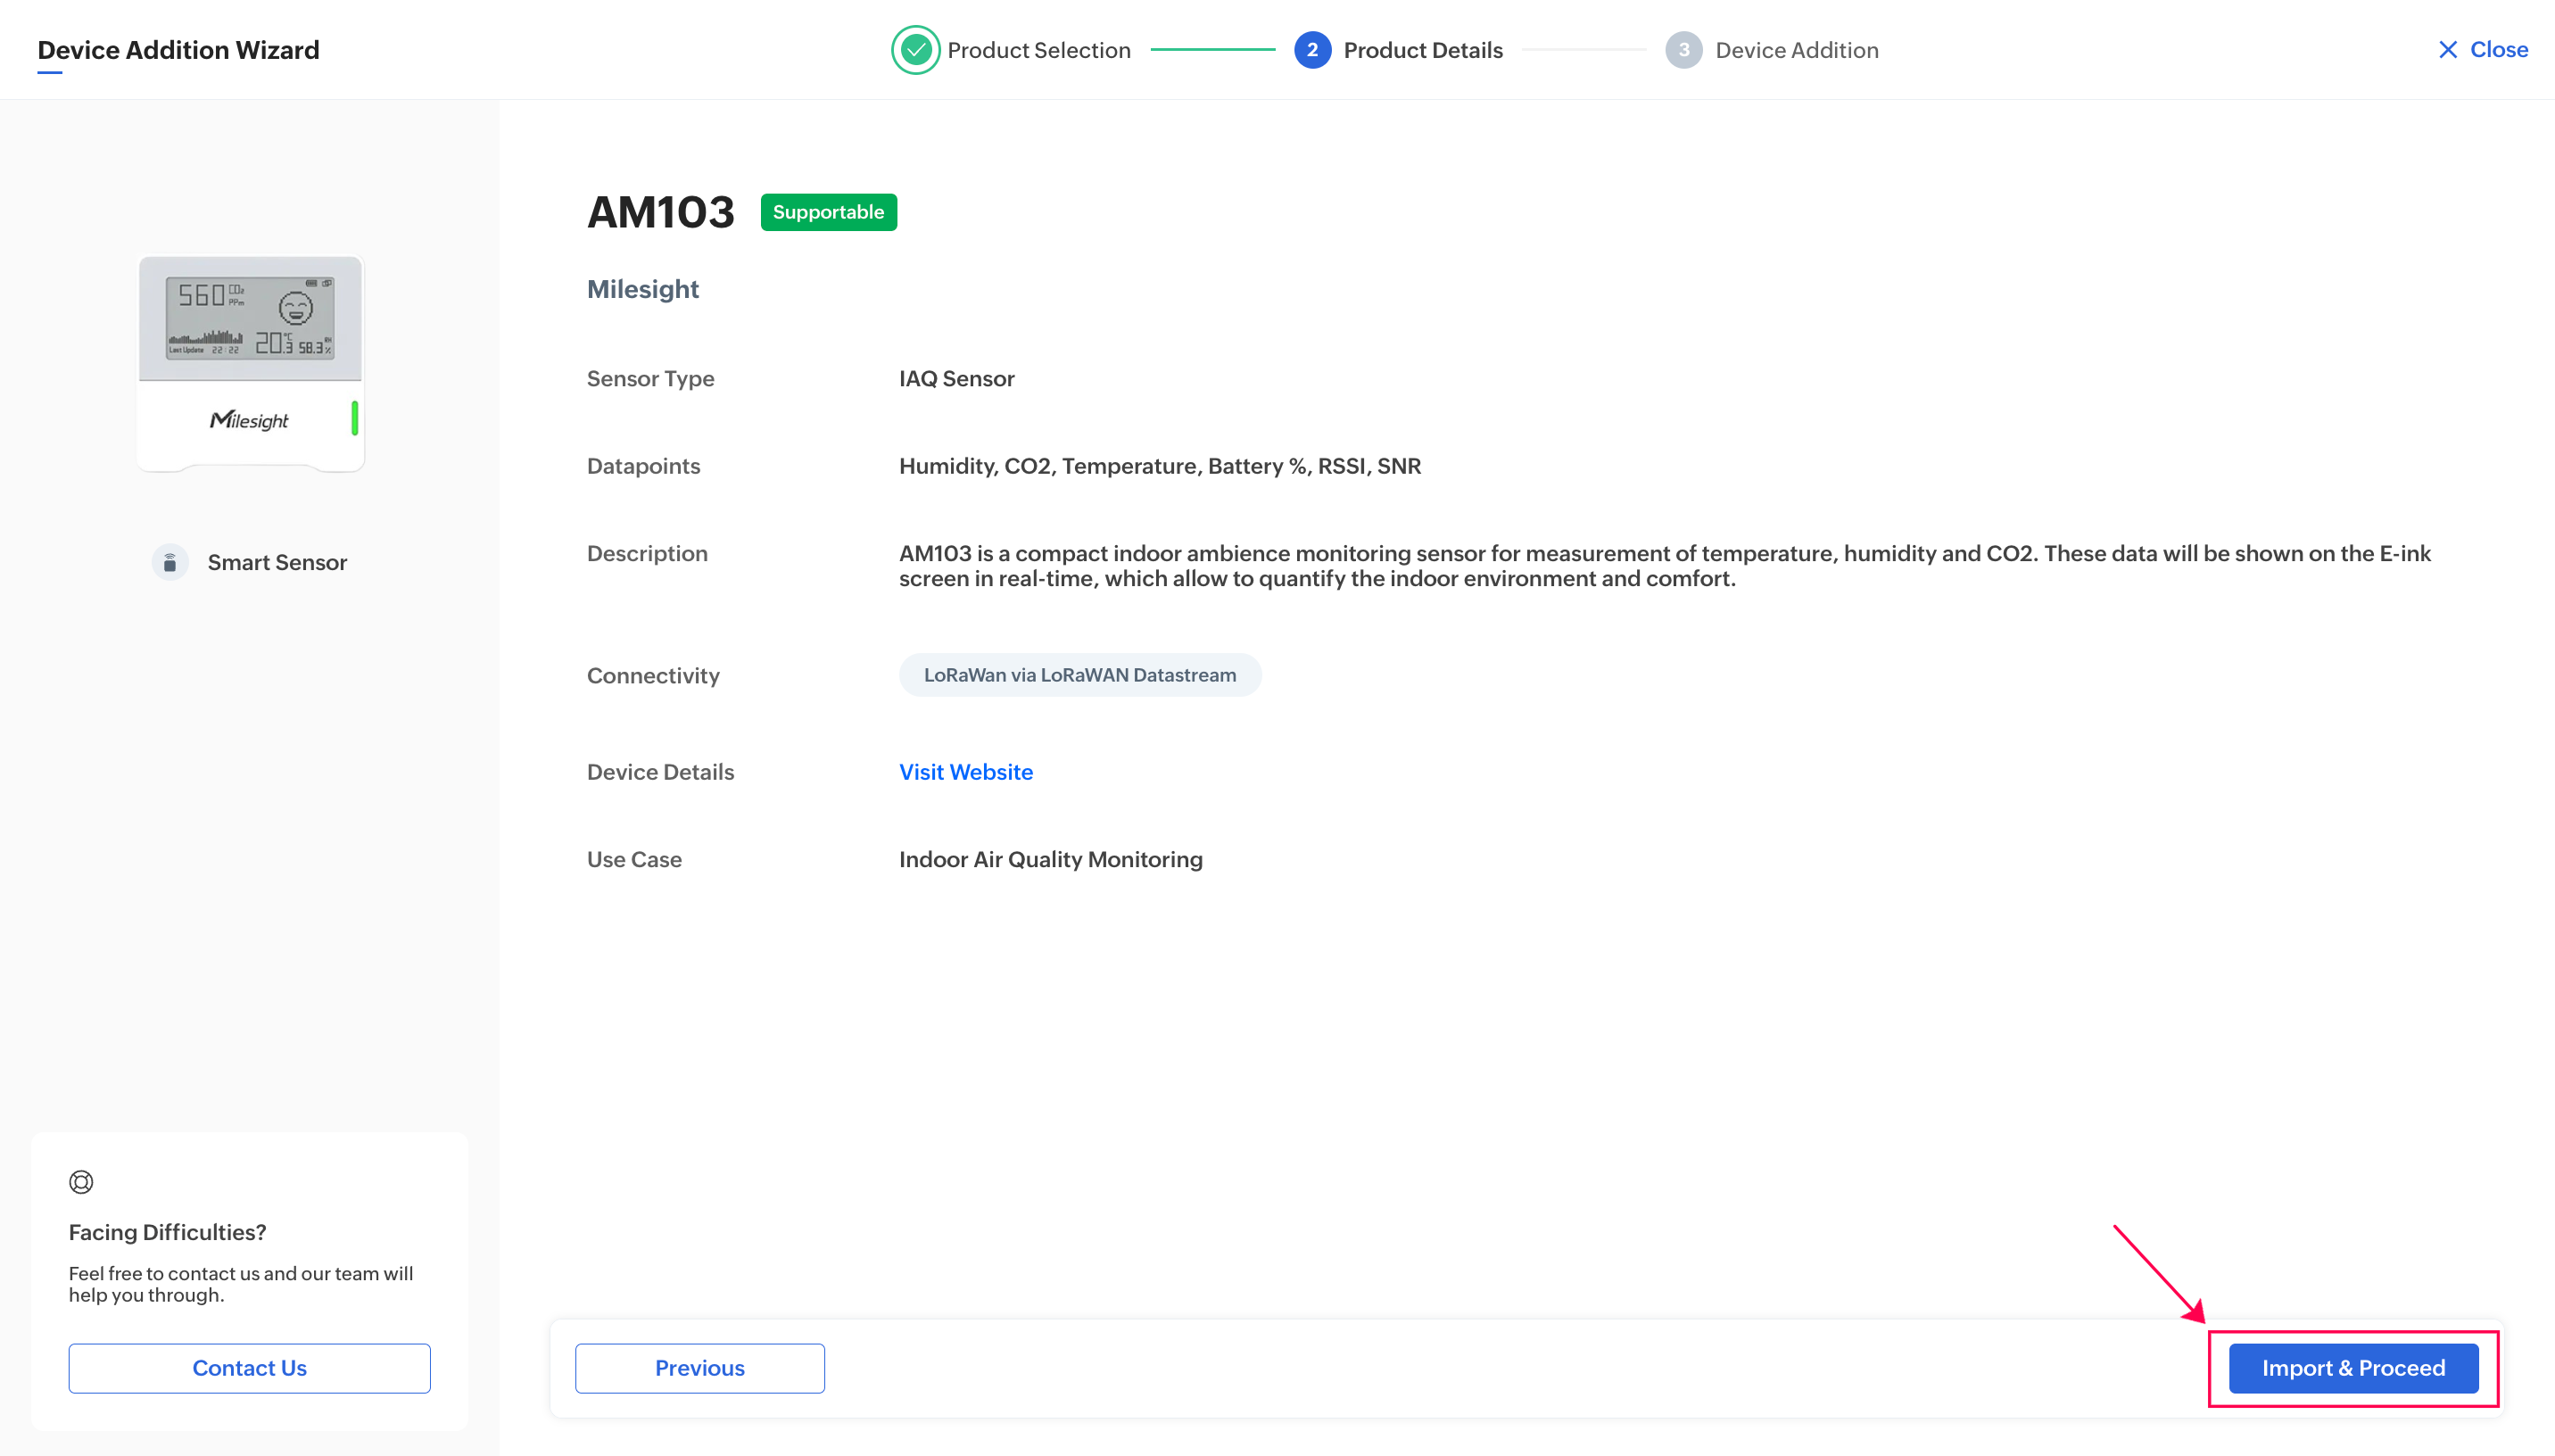This screenshot has width=2555, height=1456.
Task: Click the AM103 product heading
Action: click(660, 212)
